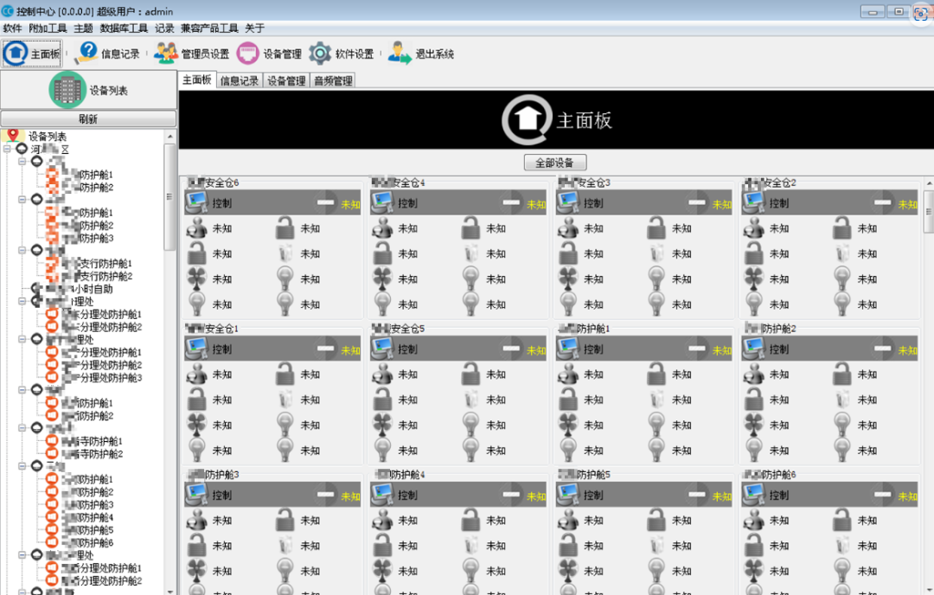Viewport: 934px width, 595px height.
Task: Toggle the minus switch in 防护舱2 card control row
Action: click(883, 349)
